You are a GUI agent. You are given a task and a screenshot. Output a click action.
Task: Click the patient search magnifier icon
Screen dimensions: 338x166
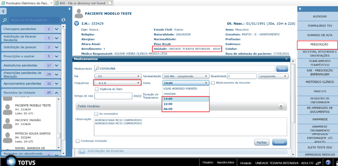(5, 20)
